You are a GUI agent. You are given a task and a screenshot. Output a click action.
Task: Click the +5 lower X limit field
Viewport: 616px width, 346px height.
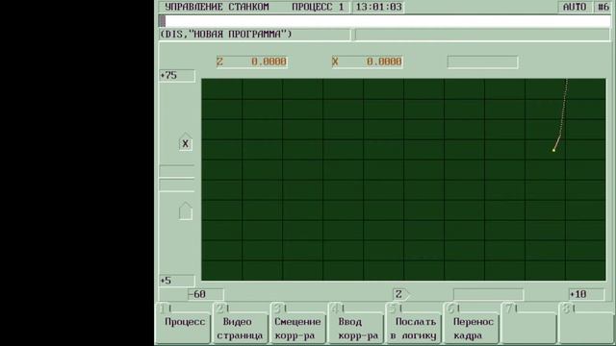(177, 281)
